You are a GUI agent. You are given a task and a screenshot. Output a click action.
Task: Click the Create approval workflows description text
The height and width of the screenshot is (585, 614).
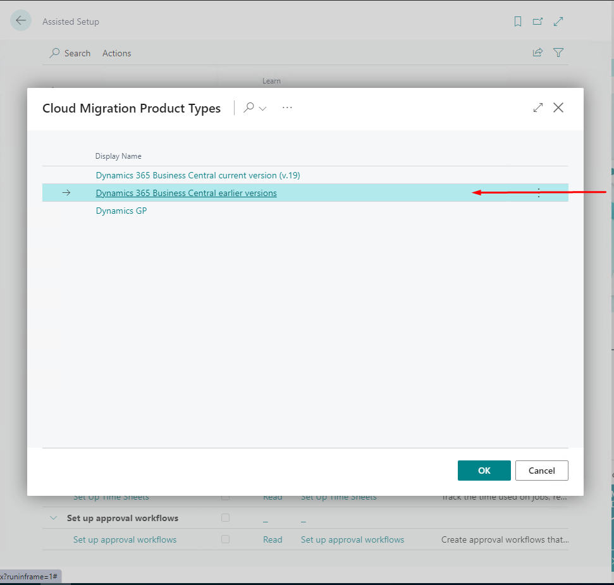pyautogui.click(x=505, y=539)
